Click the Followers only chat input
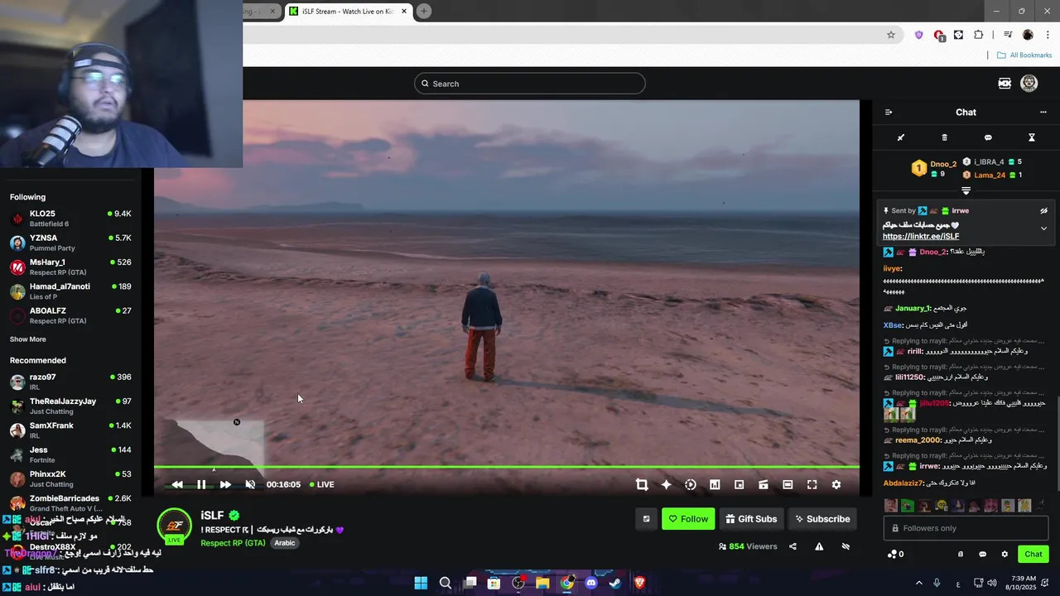The width and height of the screenshot is (1060, 596). point(966,528)
